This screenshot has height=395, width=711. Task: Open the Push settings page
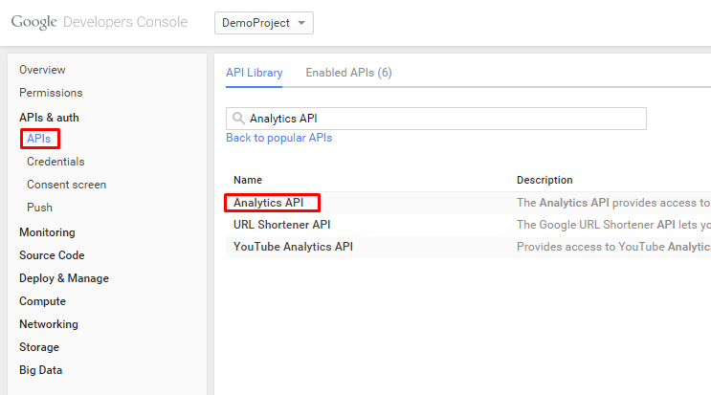point(39,208)
